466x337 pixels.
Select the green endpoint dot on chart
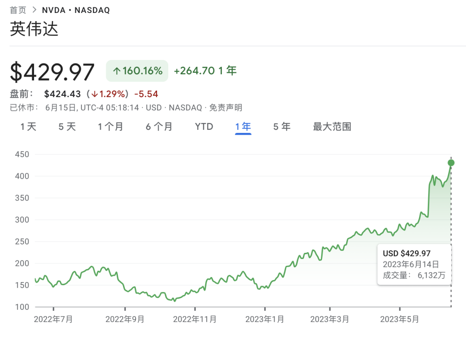(x=451, y=163)
